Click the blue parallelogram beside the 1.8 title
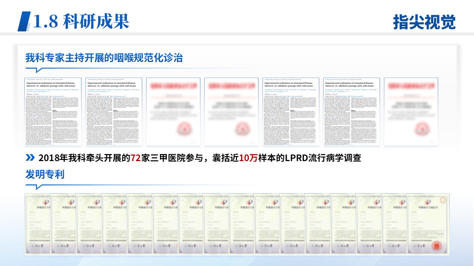Screen dimensions: 474x266 24,21
